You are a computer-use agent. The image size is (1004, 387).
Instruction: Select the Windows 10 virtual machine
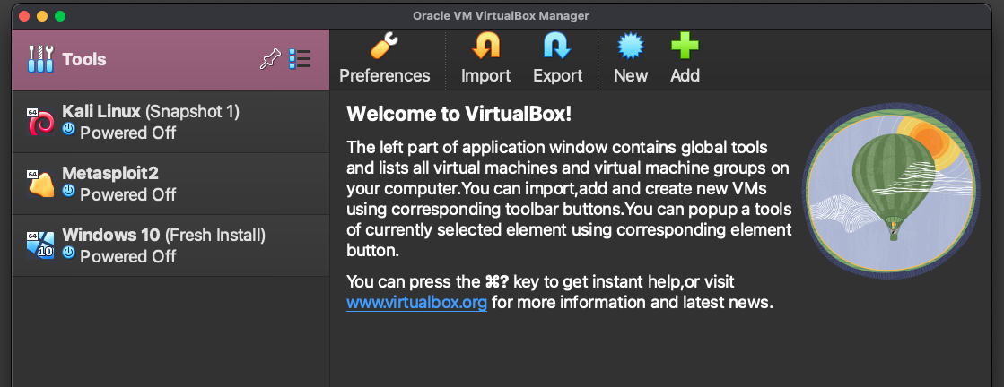coord(171,245)
